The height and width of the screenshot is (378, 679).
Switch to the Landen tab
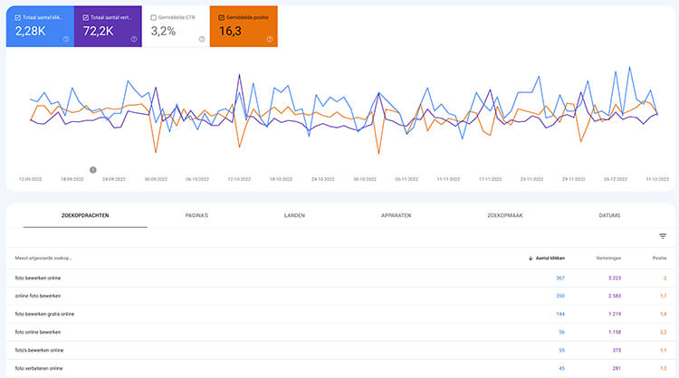click(x=294, y=215)
